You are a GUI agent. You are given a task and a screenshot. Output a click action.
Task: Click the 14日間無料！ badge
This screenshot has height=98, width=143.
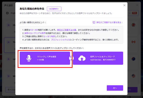[54, 9]
